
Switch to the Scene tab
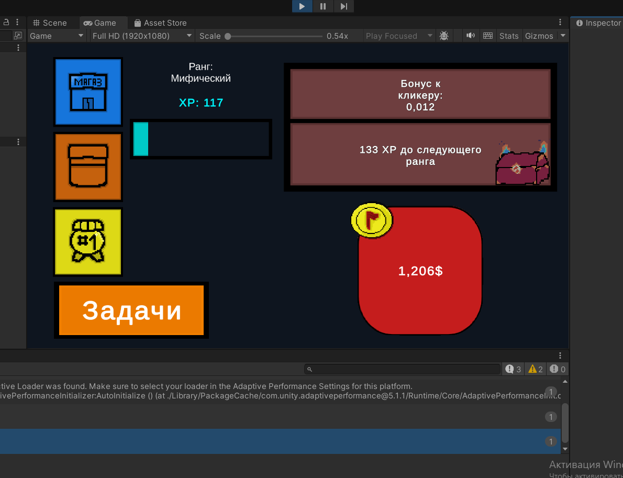(50, 23)
